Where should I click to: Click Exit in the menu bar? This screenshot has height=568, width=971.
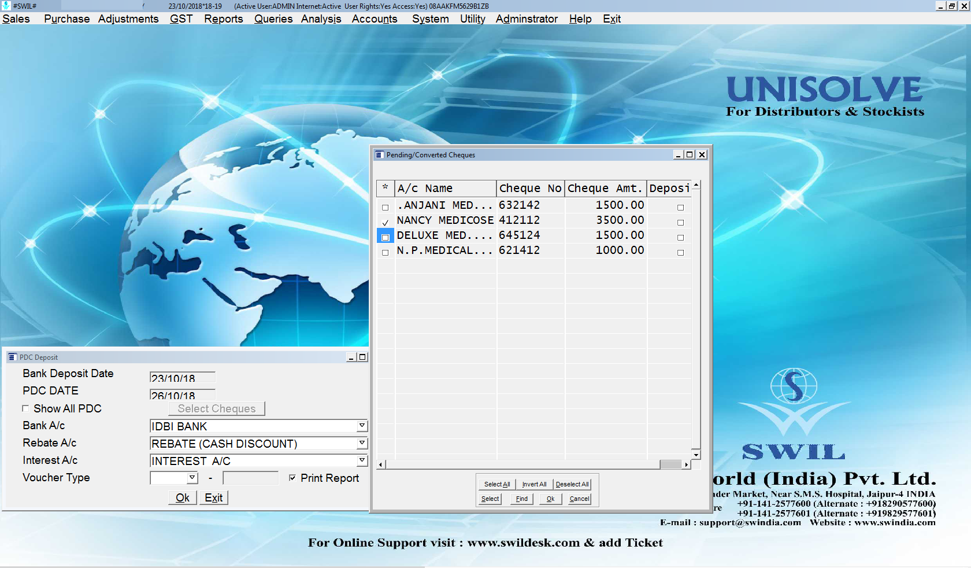(x=611, y=19)
